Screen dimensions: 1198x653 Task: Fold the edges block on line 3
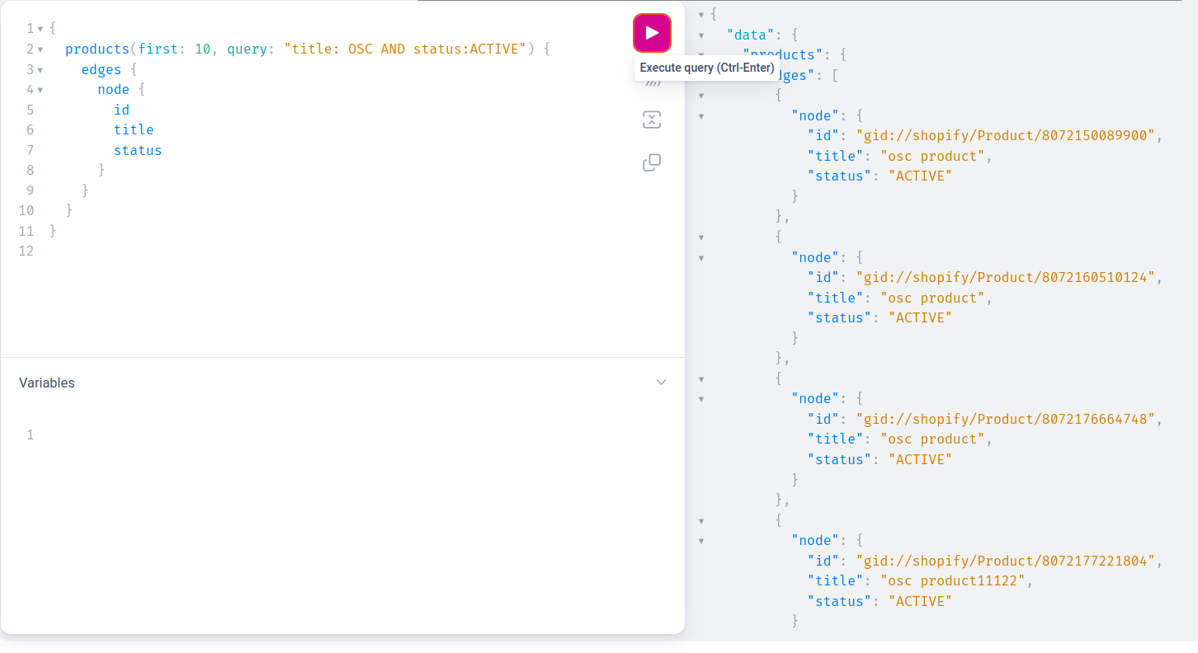click(40, 70)
